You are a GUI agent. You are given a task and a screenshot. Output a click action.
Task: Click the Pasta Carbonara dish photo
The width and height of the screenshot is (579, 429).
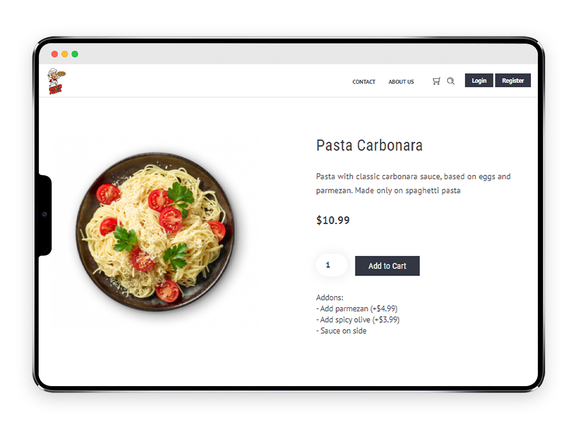pyautogui.click(x=155, y=232)
